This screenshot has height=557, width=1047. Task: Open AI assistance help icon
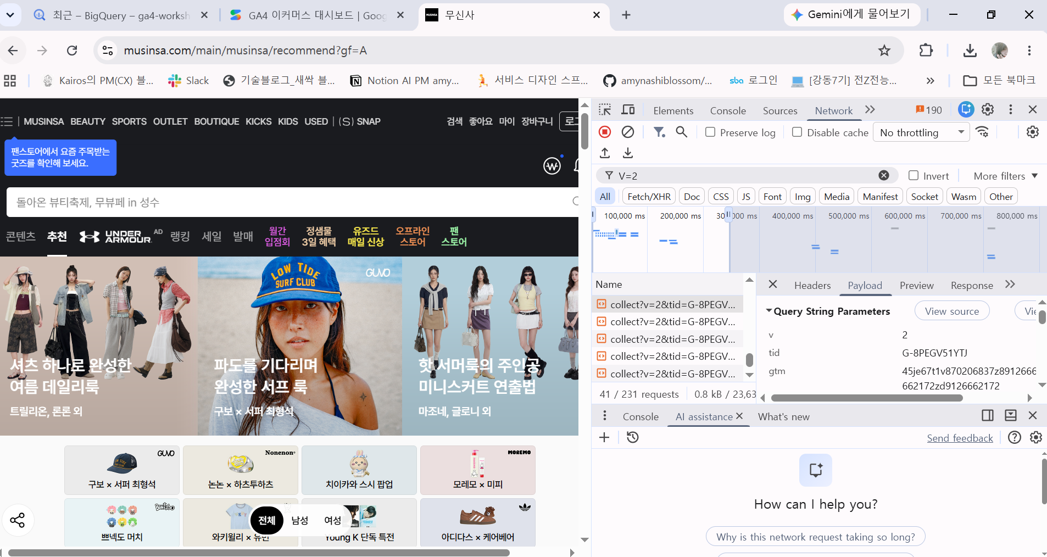(x=1015, y=437)
